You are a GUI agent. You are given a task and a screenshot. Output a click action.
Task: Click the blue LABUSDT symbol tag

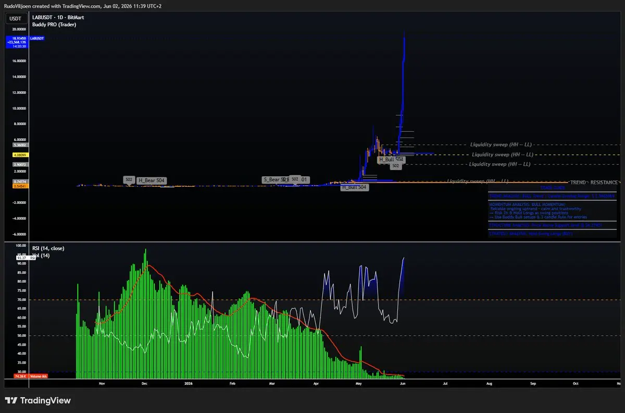point(37,39)
